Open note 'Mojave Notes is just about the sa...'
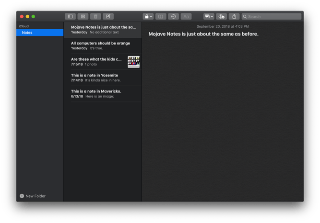The width and height of the screenshot is (320, 223). coord(103,30)
